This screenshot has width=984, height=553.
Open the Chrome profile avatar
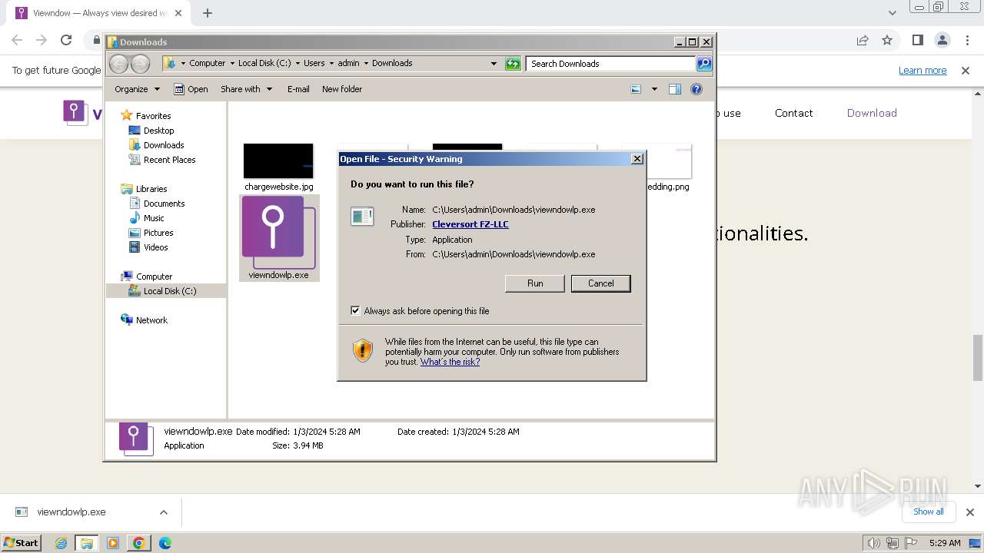942,40
